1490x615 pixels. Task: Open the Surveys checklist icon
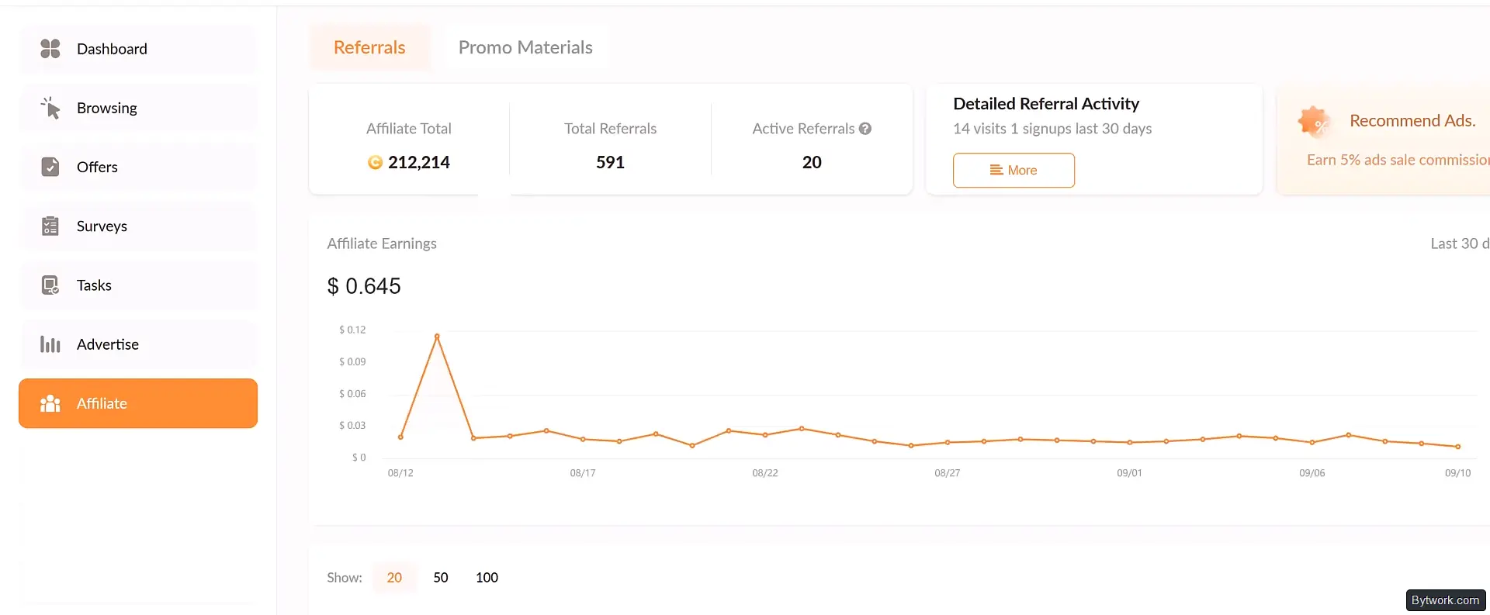50,226
